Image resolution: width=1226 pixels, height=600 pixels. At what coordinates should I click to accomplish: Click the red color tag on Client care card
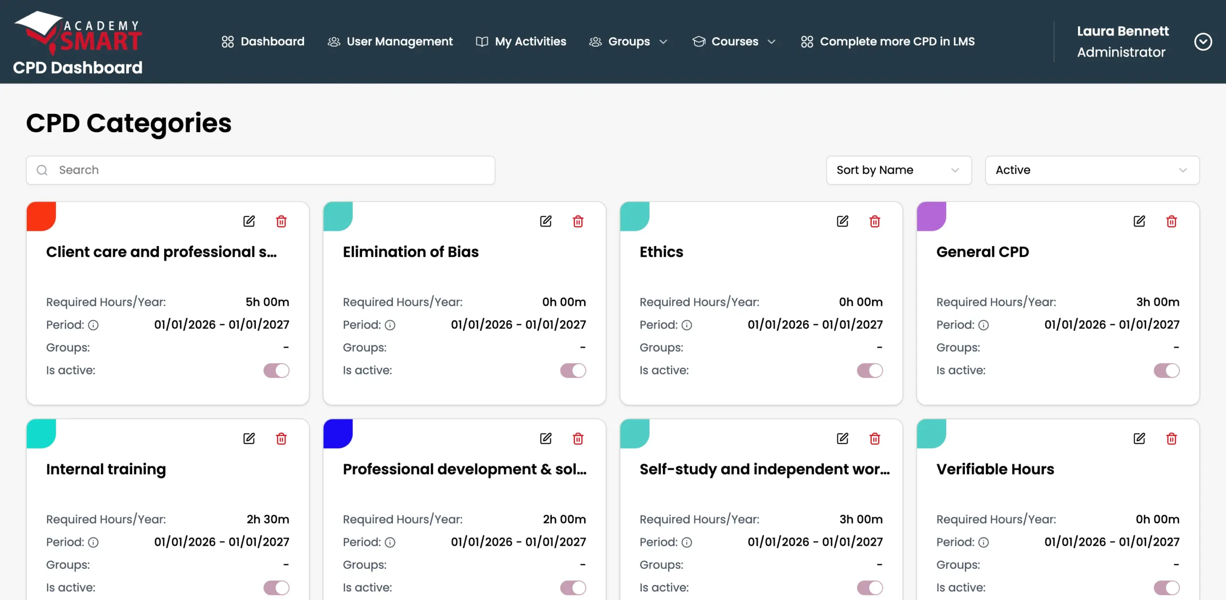(41, 216)
